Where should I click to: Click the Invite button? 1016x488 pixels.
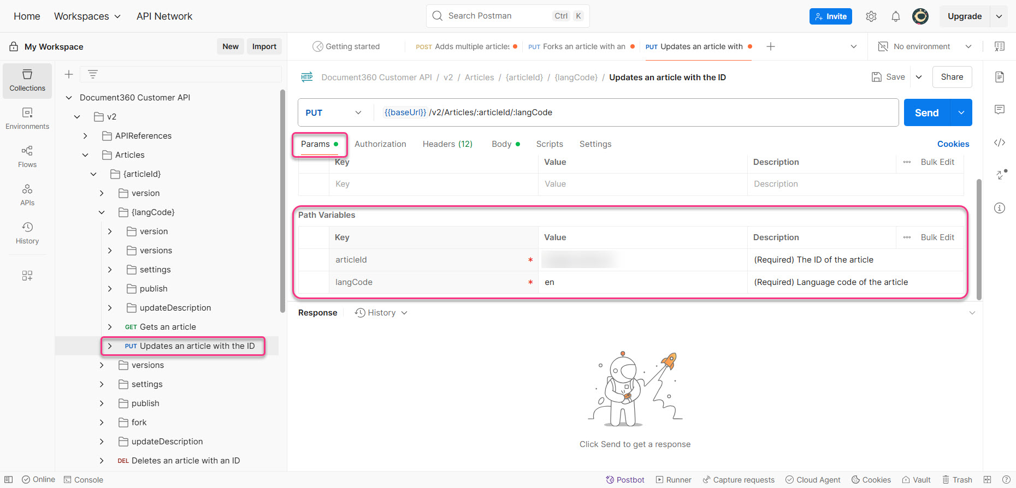pos(831,16)
